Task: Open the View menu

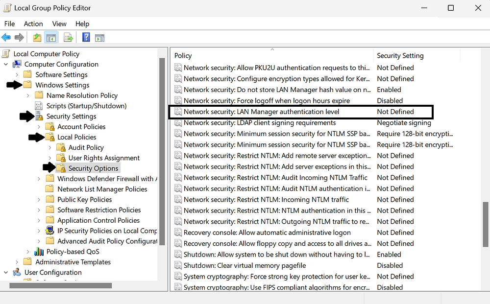Action: 59,23
